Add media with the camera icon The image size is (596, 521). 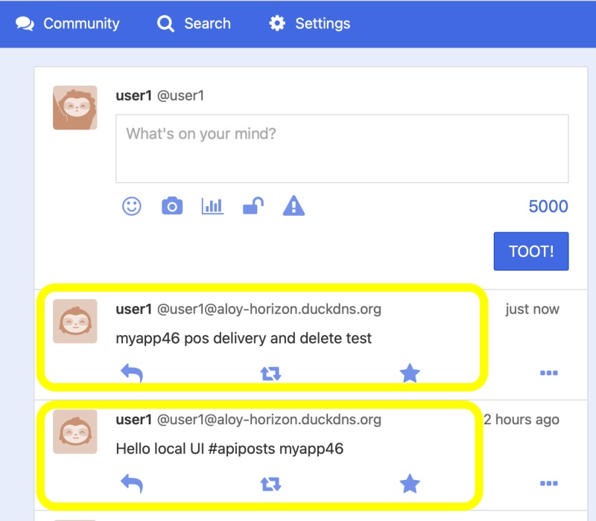tap(172, 206)
